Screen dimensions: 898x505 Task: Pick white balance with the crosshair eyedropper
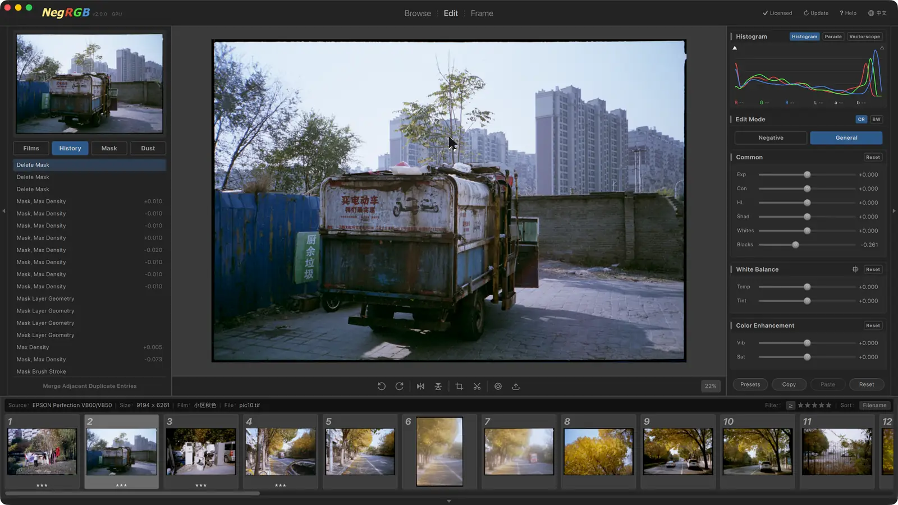[855, 269]
